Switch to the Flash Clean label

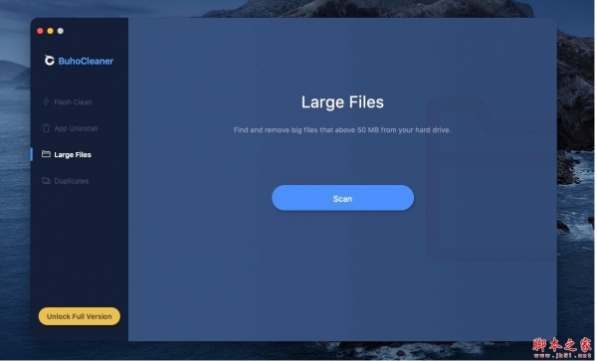click(73, 102)
